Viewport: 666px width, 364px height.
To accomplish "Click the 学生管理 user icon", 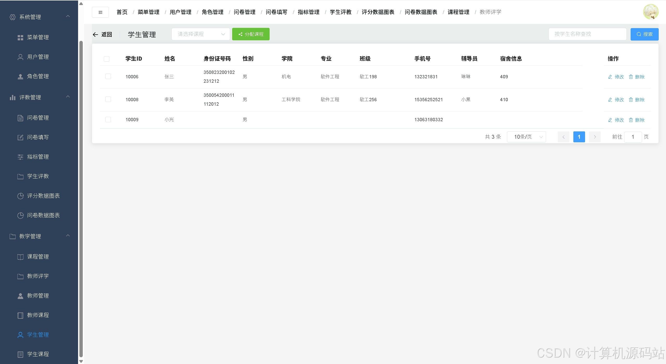I will [x=20, y=335].
